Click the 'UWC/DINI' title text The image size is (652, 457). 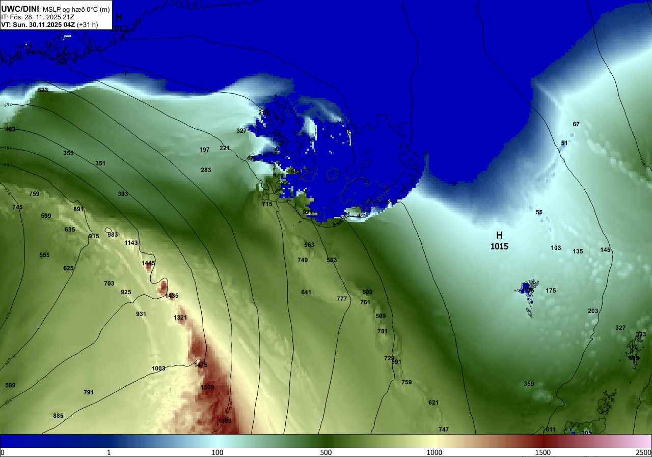(x=20, y=8)
